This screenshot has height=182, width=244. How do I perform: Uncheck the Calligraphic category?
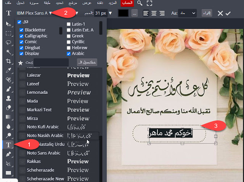[x=21, y=36]
